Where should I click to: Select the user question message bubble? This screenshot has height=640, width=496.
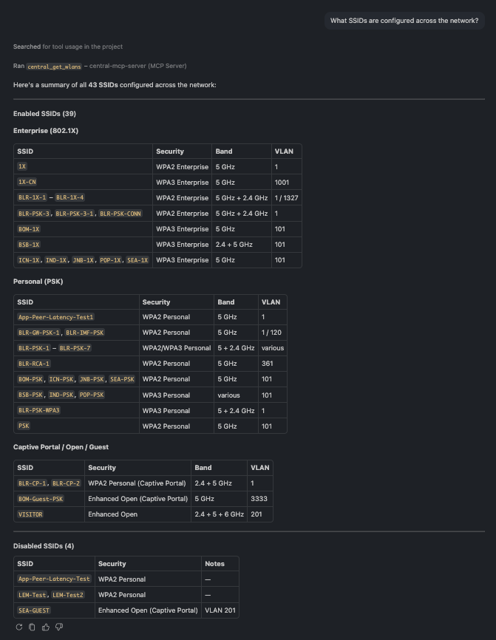[x=404, y=21]
